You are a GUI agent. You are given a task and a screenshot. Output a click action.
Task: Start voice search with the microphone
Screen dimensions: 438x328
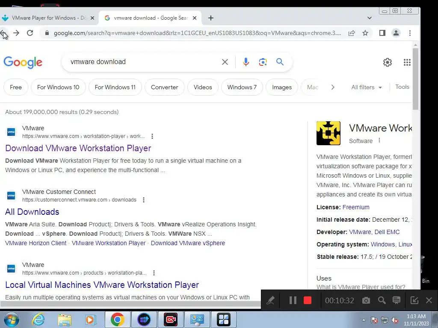[x=246, y=62]
